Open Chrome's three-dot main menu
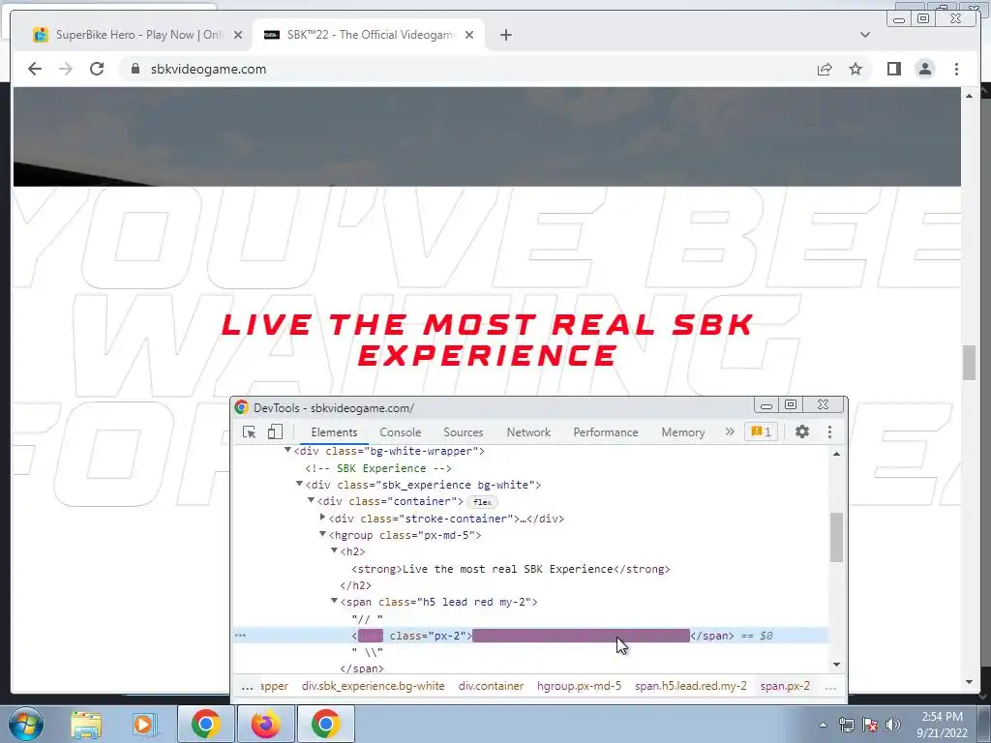 tap(956, 69)
